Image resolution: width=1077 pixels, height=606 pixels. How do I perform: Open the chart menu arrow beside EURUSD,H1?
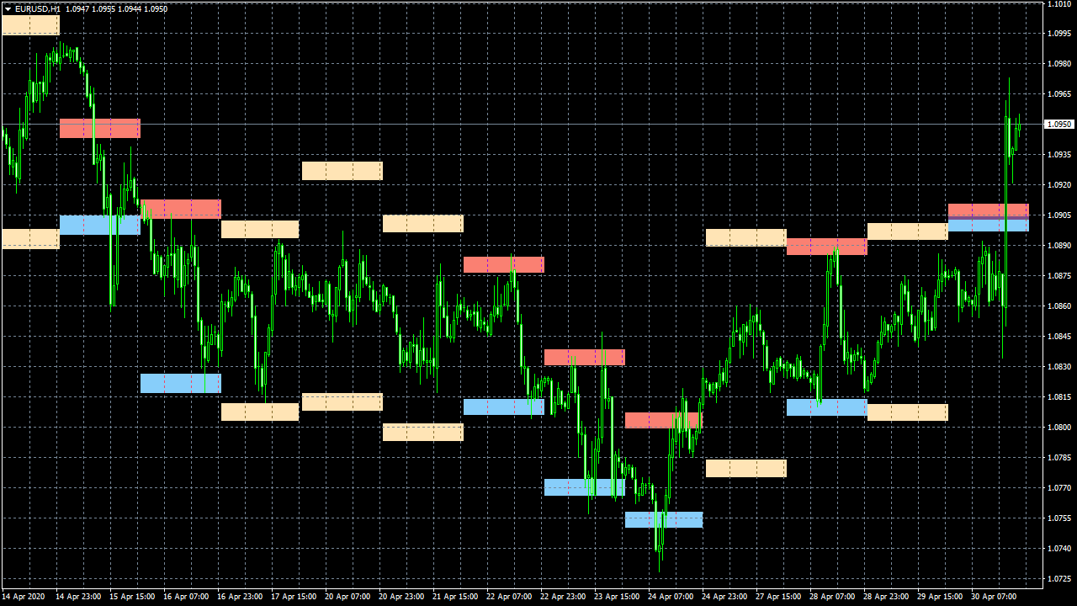(8, 8)
